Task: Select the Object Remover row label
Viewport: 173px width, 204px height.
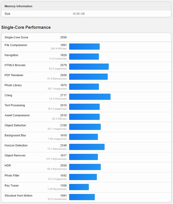Action: pos(15,155)
